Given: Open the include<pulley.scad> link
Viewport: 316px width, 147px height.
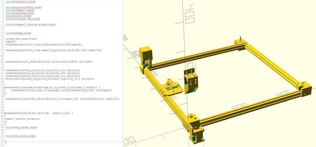Looking at the screenshot, I should pos(20,13).
